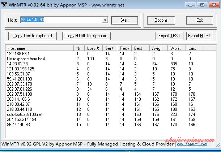Screen dimensions: 221x152
Task: Click the Worst column header
Action: pos(177,48)
